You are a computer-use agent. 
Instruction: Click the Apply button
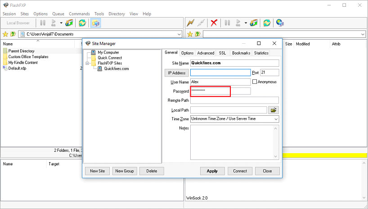212,171
